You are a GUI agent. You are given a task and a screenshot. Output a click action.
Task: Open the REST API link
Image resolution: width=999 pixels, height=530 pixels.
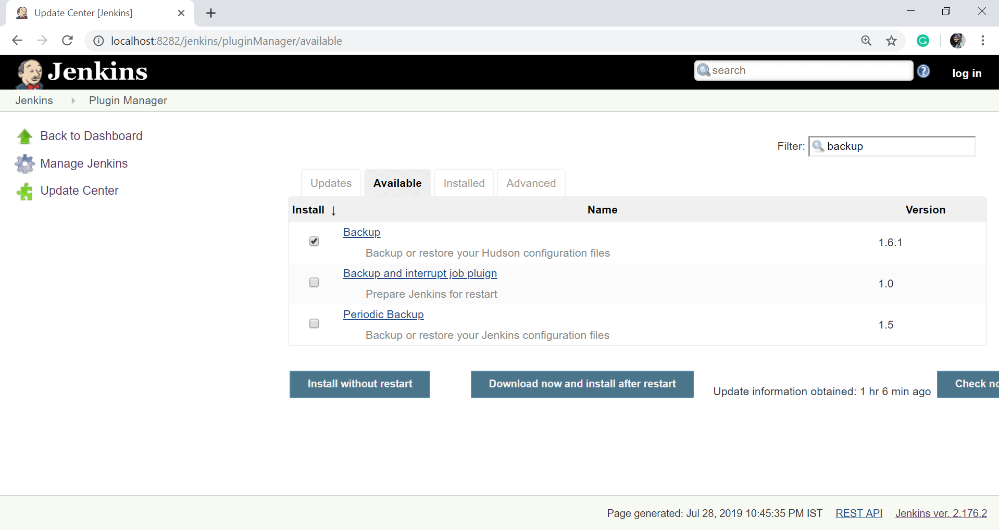tap(859, 513)
